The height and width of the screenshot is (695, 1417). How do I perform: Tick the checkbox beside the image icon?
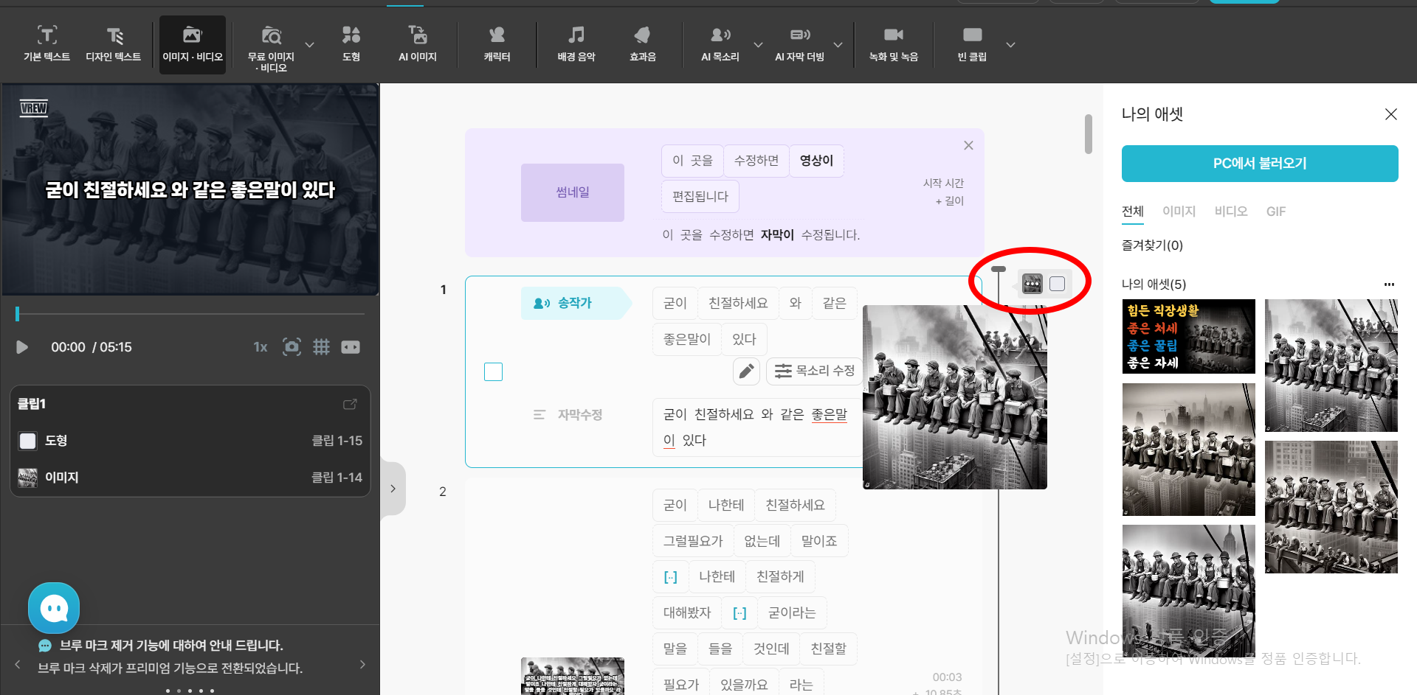pos(1057,284)
